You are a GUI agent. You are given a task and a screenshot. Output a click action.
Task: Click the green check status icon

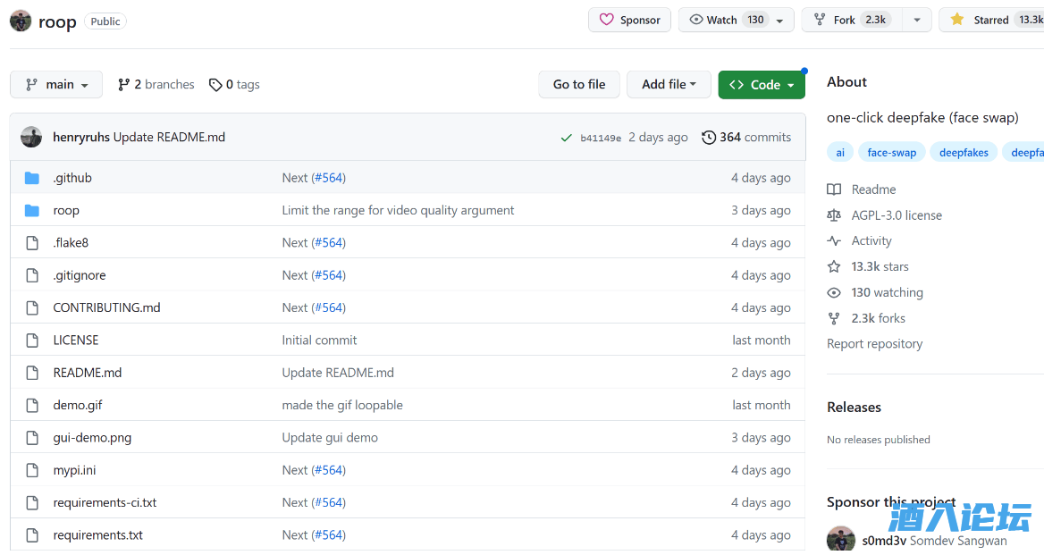566,138
